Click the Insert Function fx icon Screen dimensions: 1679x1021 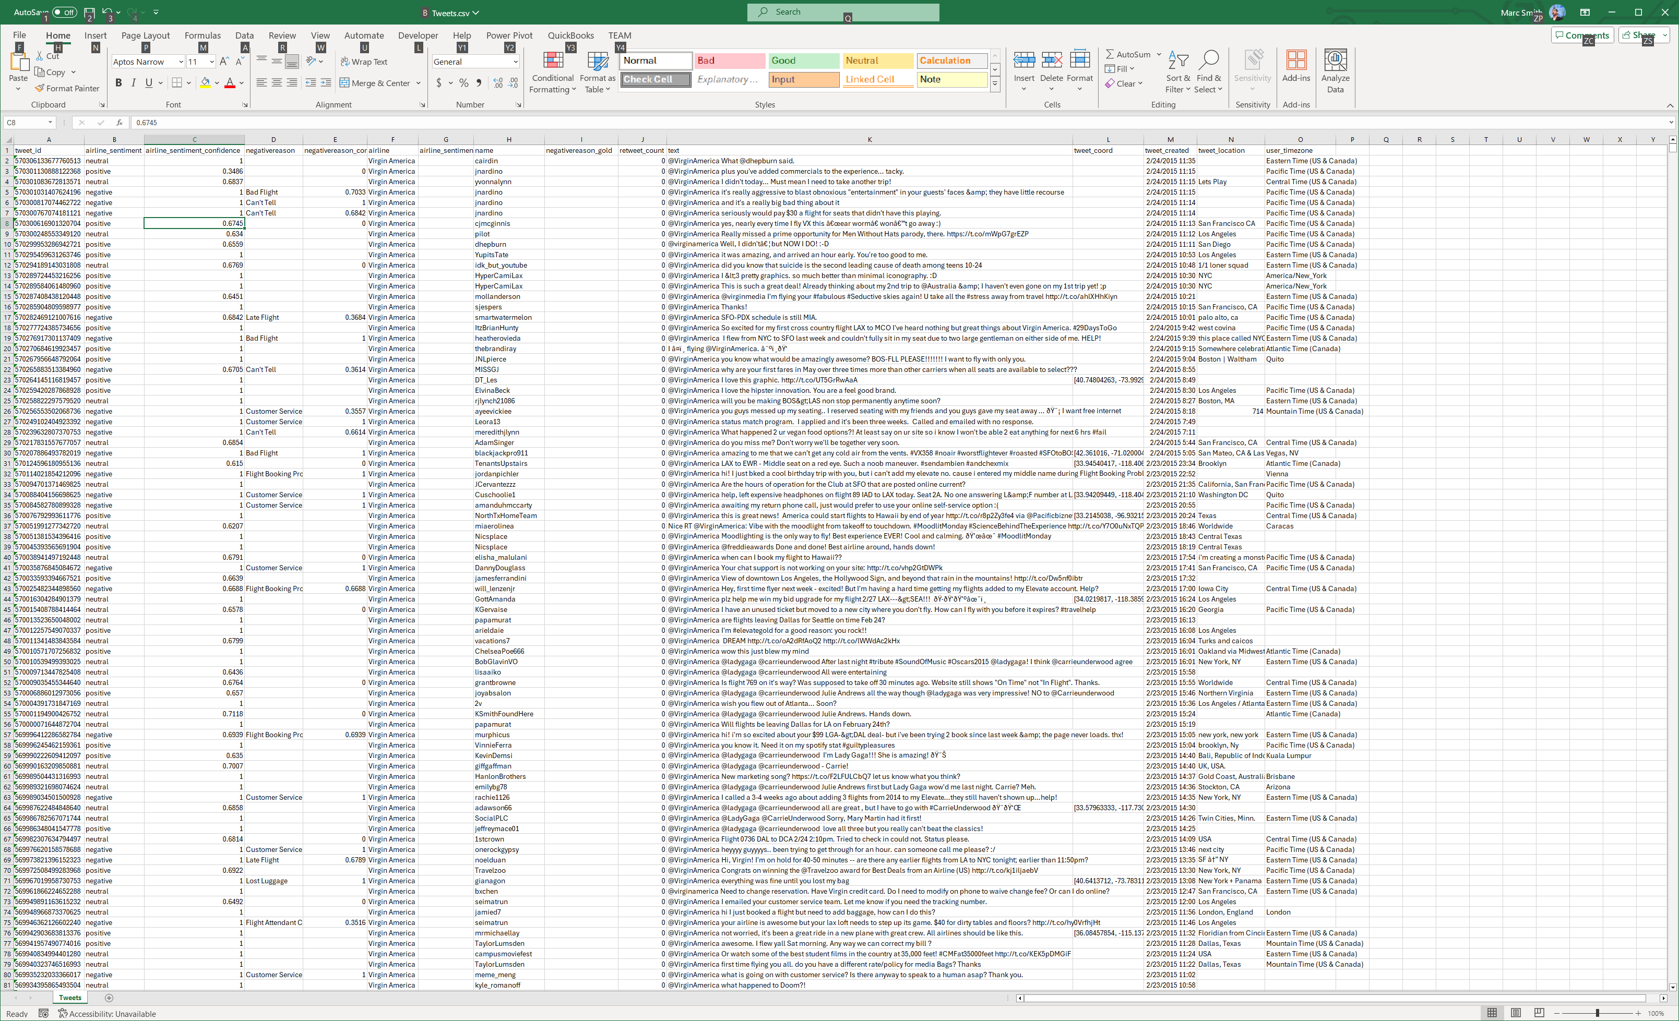(119, 123)
